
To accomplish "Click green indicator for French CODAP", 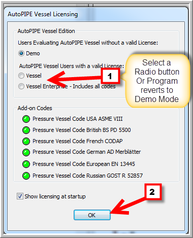I will [x=26, y=141].
